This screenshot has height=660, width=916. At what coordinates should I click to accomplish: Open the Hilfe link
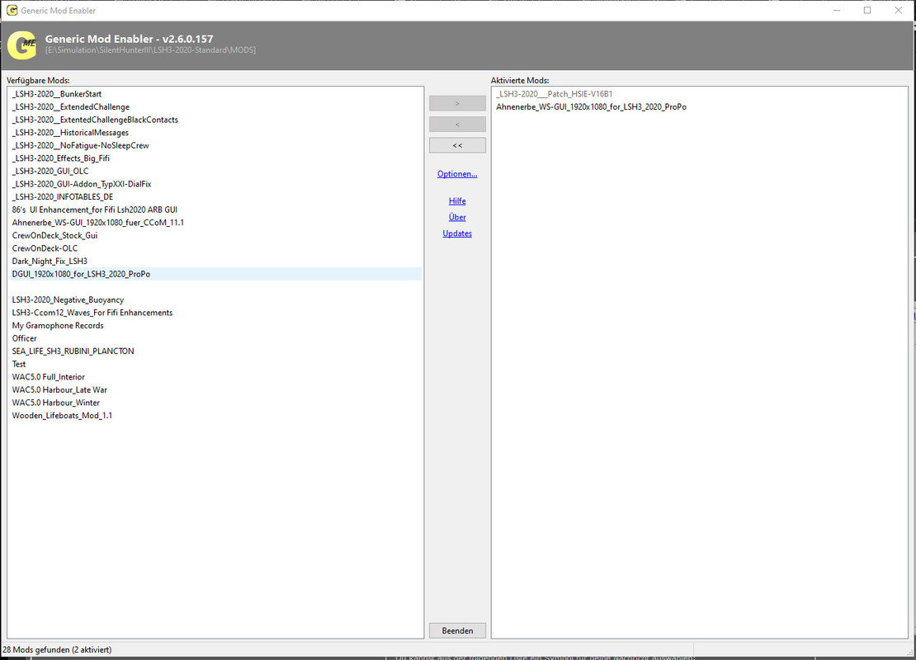click(457, 201)
